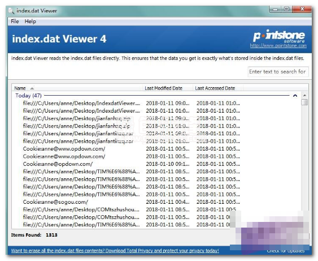Select jianfantihzq.rar row modified 01:0...

click(x=132, y=141)
